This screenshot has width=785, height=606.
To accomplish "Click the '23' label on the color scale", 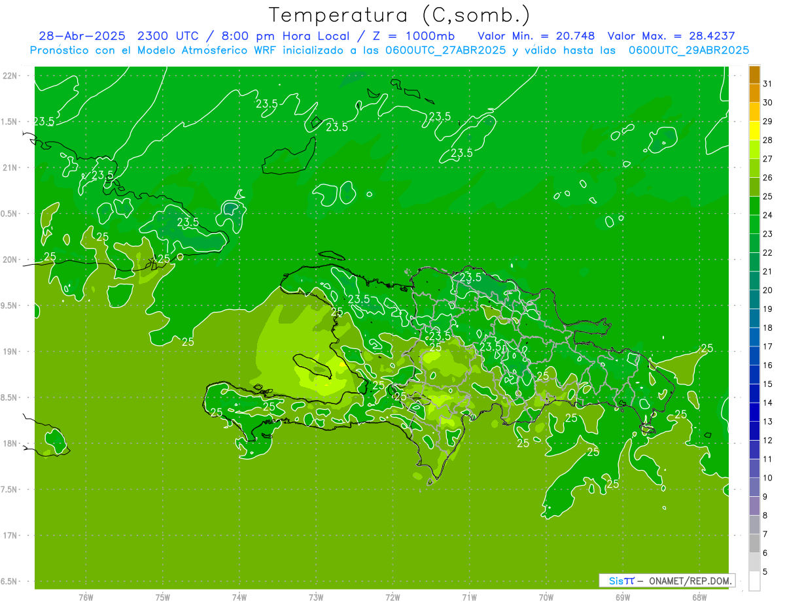I will pyautogui.click(x=767, y=234).
